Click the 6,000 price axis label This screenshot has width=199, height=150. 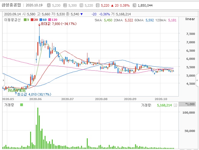[x=191, y=59]
